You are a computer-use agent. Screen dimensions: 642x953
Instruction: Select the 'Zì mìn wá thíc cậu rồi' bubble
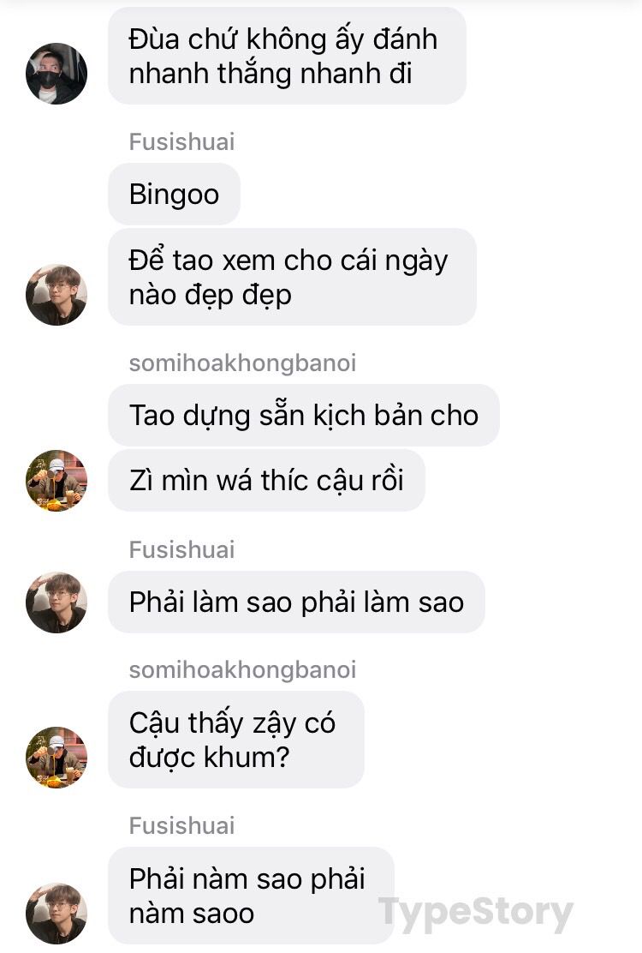click(x=266, y=480)
